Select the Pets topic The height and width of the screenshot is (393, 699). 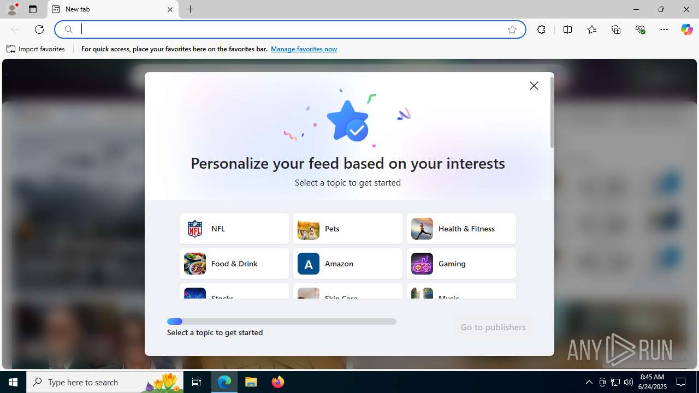point(348,229)
